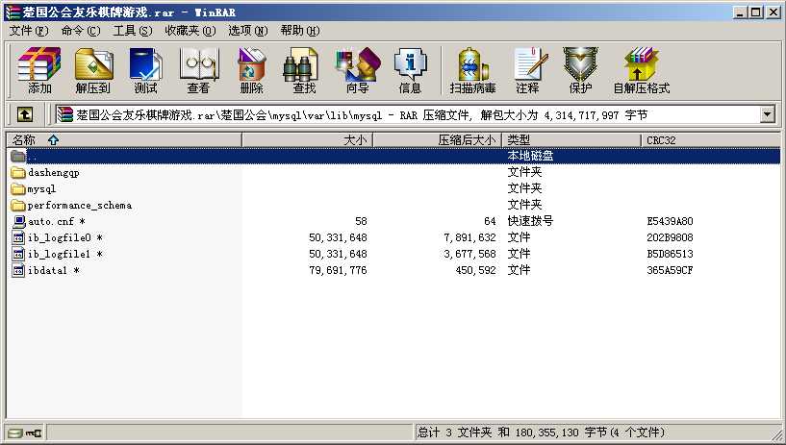Sort by Size (大小) column header
The image size is (786, 445).
[x=307, y=140]
